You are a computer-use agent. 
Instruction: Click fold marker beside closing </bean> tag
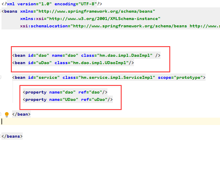pyautogui.click(x=0, y=114)
